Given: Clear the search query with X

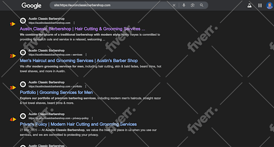Looking at the screenshot, I should tap(174, 5).
